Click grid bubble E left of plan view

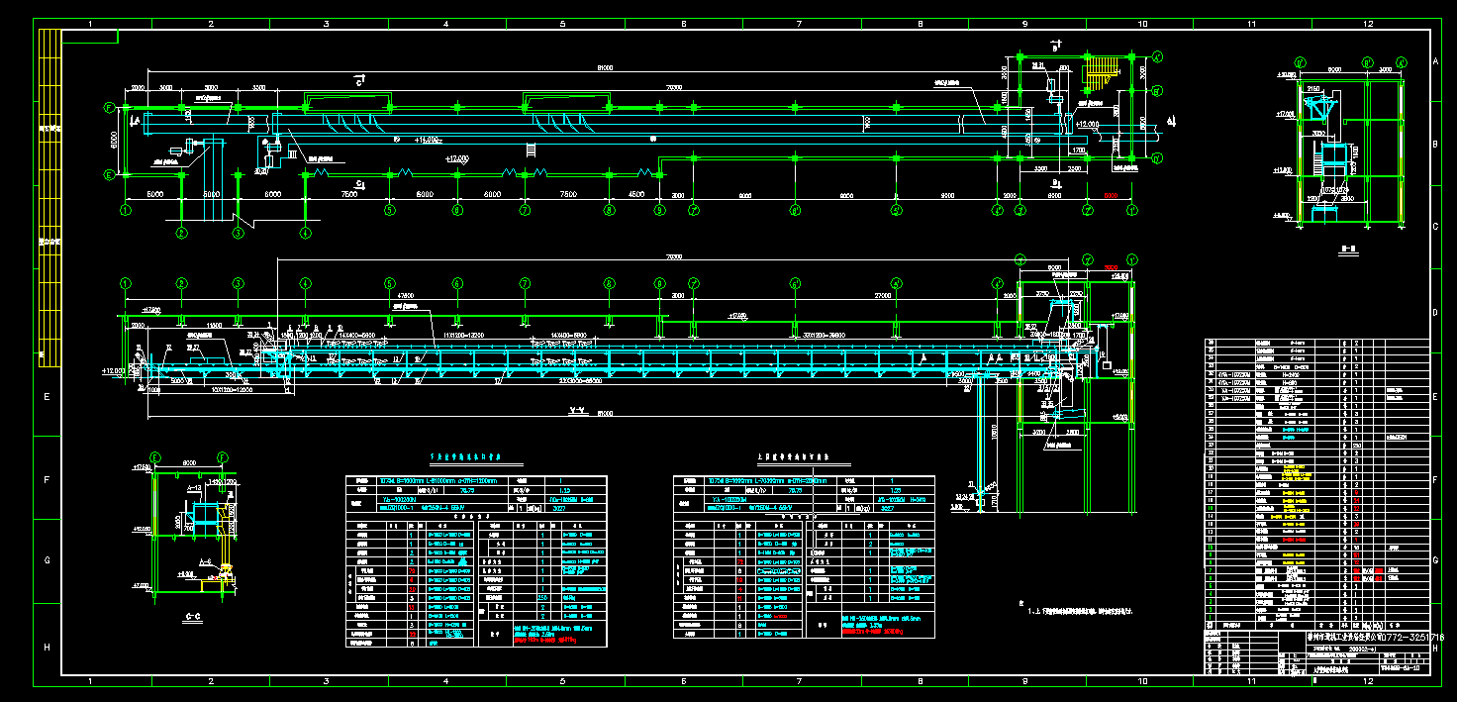(x=110, y=175)
